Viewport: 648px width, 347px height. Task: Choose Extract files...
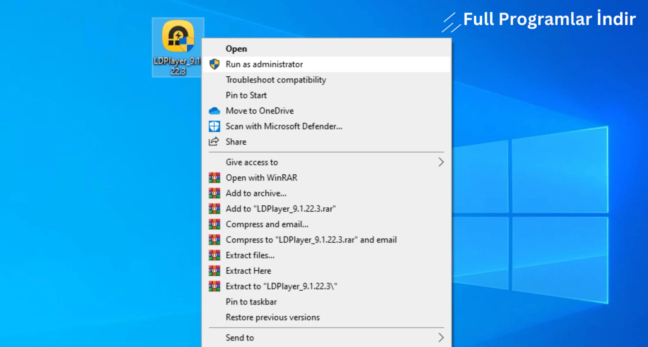[x=327, y=255]
